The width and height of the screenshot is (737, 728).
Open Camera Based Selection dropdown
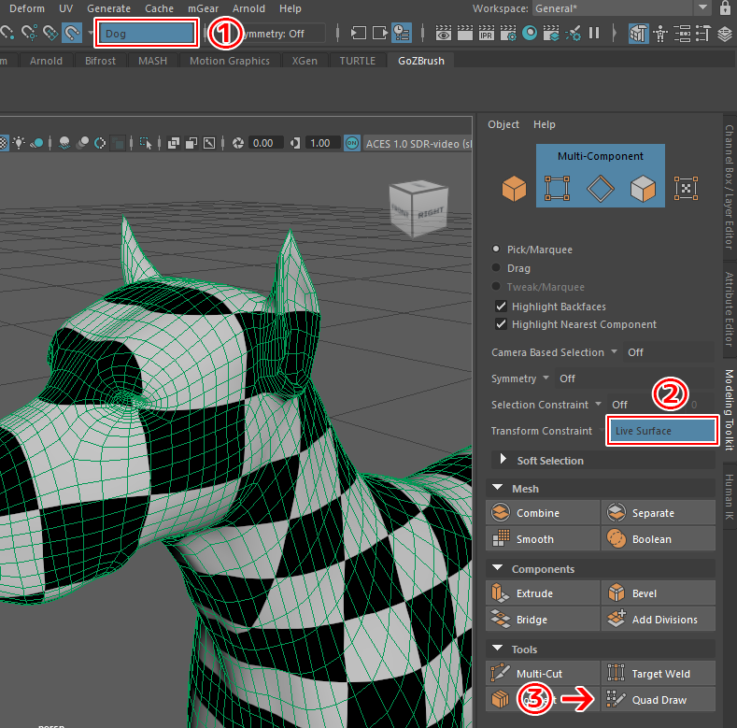(x=614, y=352)
